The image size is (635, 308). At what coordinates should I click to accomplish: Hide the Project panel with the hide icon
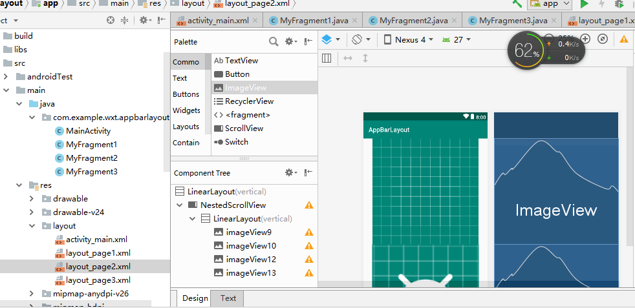[x=162, y=20]
